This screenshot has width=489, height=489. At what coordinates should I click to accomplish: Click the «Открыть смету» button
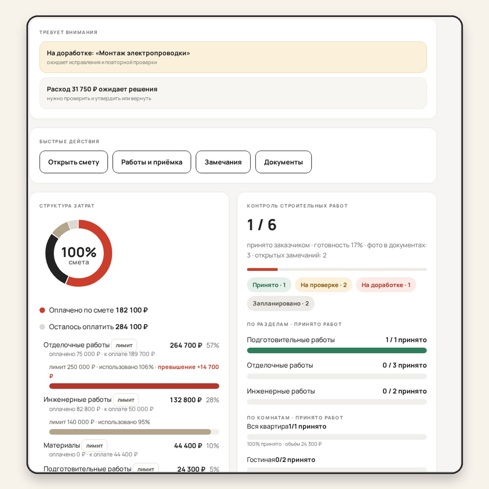(74, 162)
